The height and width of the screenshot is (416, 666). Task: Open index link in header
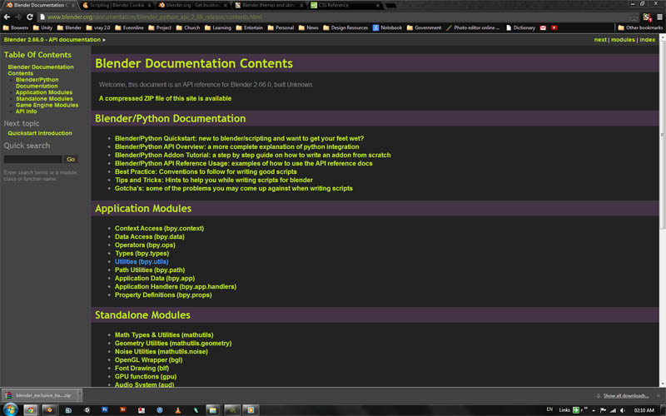coord(648,39)
